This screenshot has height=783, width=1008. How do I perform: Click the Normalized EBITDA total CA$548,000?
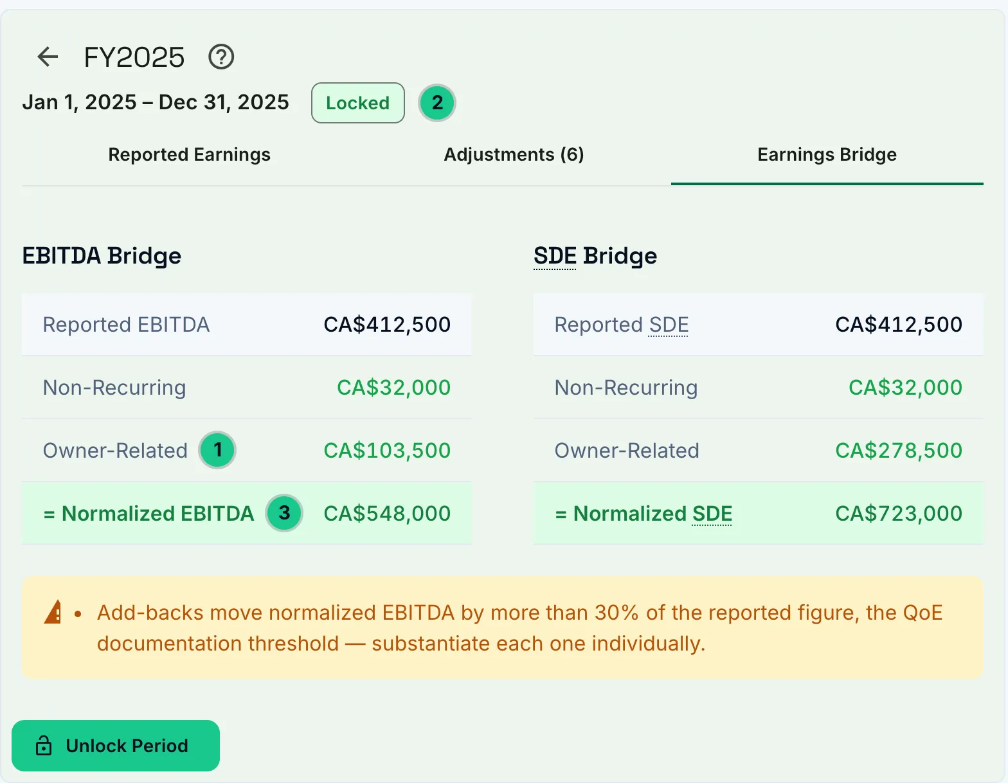pyautogui.click(x=387, y=514)
